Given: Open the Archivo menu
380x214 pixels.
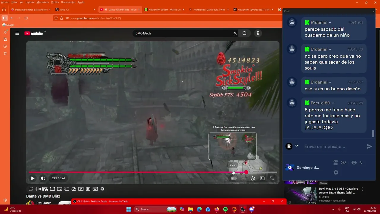Looking at the screenshot, I should coord(5,2).
